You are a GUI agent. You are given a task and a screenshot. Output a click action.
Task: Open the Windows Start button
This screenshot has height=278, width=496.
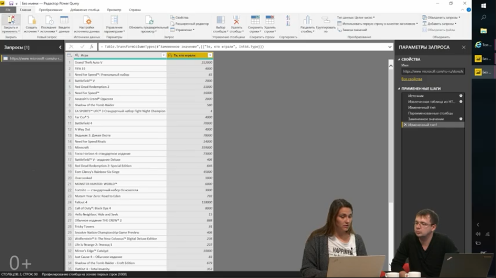tap(483, 6)
